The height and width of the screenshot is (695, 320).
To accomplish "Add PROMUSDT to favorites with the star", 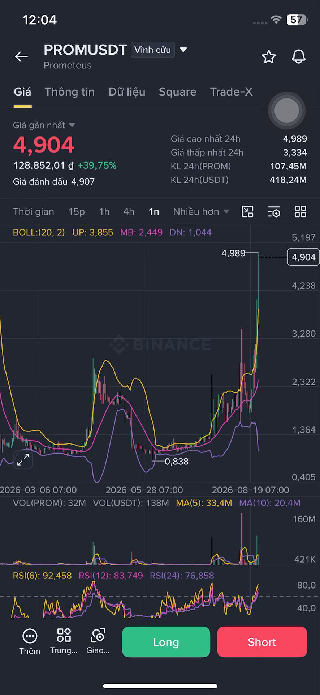I will 269,57.
